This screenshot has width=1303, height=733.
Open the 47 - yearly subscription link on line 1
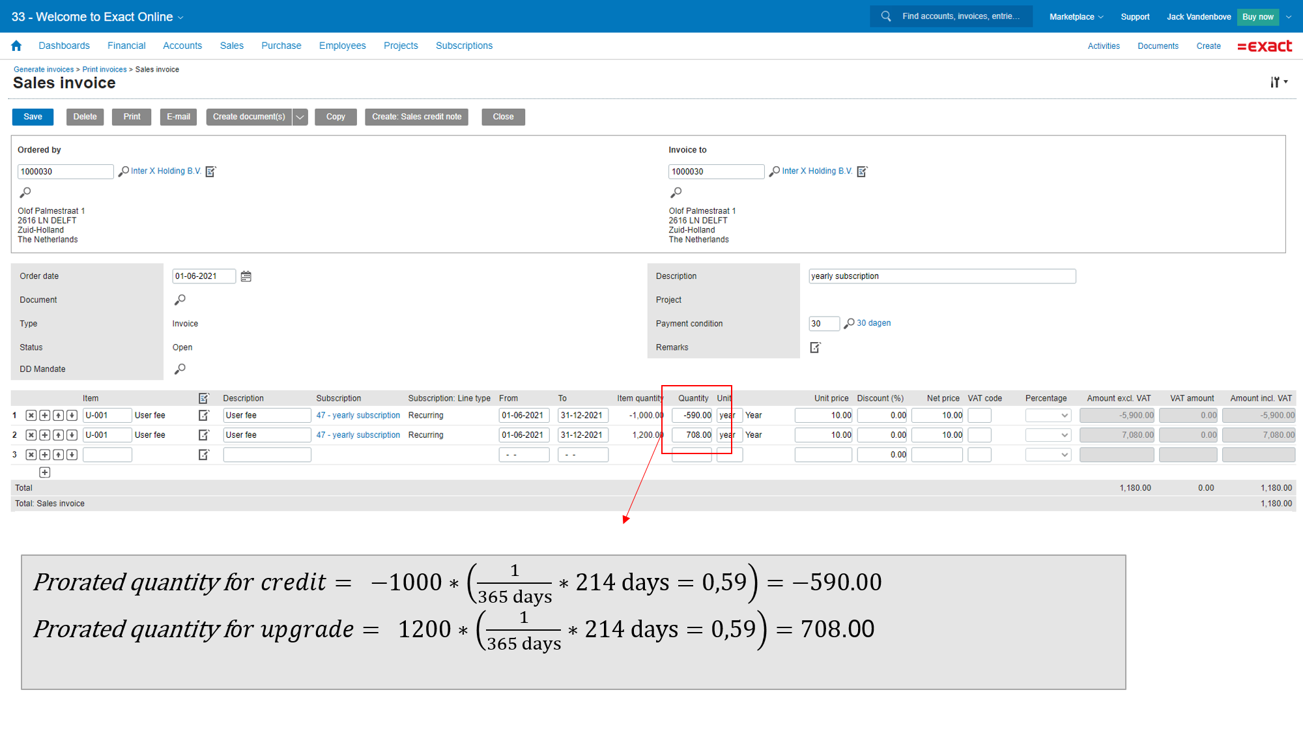tap(358, 415)
